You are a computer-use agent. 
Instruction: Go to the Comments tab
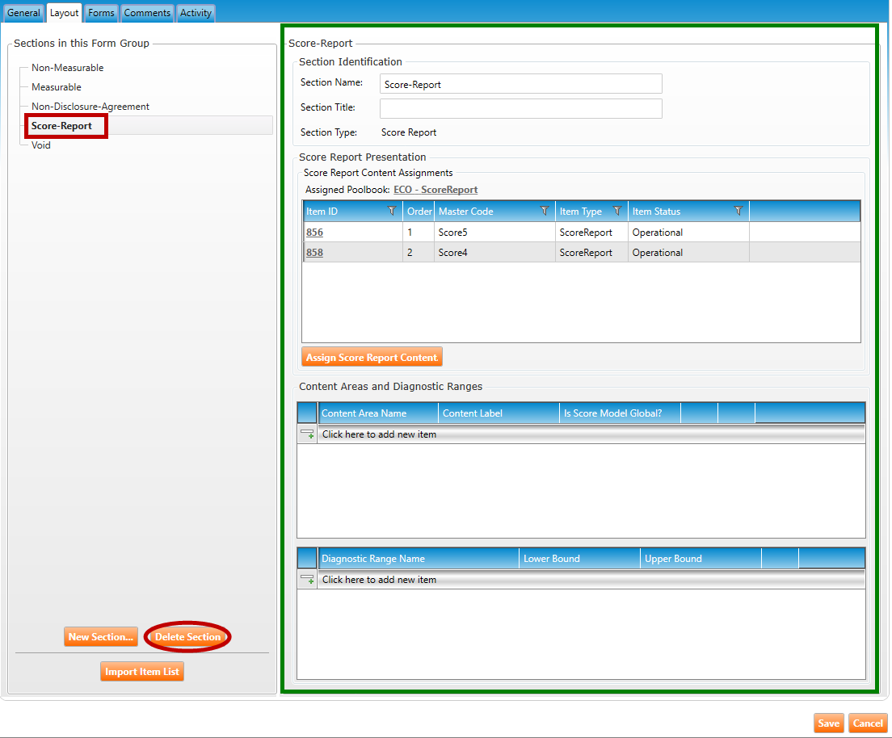pyautogui.click(x=147, y=13)
